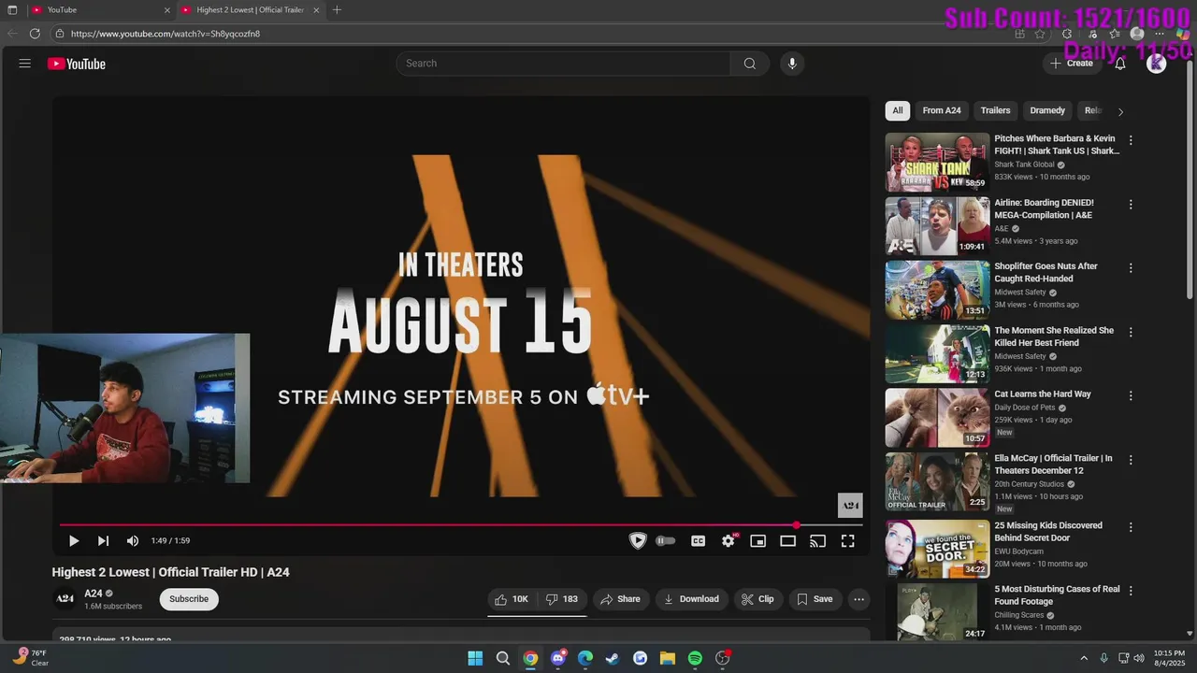Open options for Cat Learns the Hard Way
1197x673 pixels.
pos(1131,395)
